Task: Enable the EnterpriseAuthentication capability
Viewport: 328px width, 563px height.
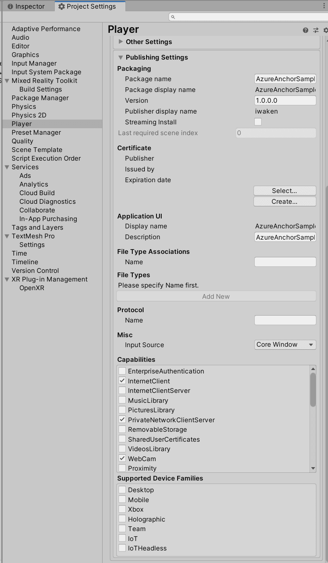Action: coord(122,371)
